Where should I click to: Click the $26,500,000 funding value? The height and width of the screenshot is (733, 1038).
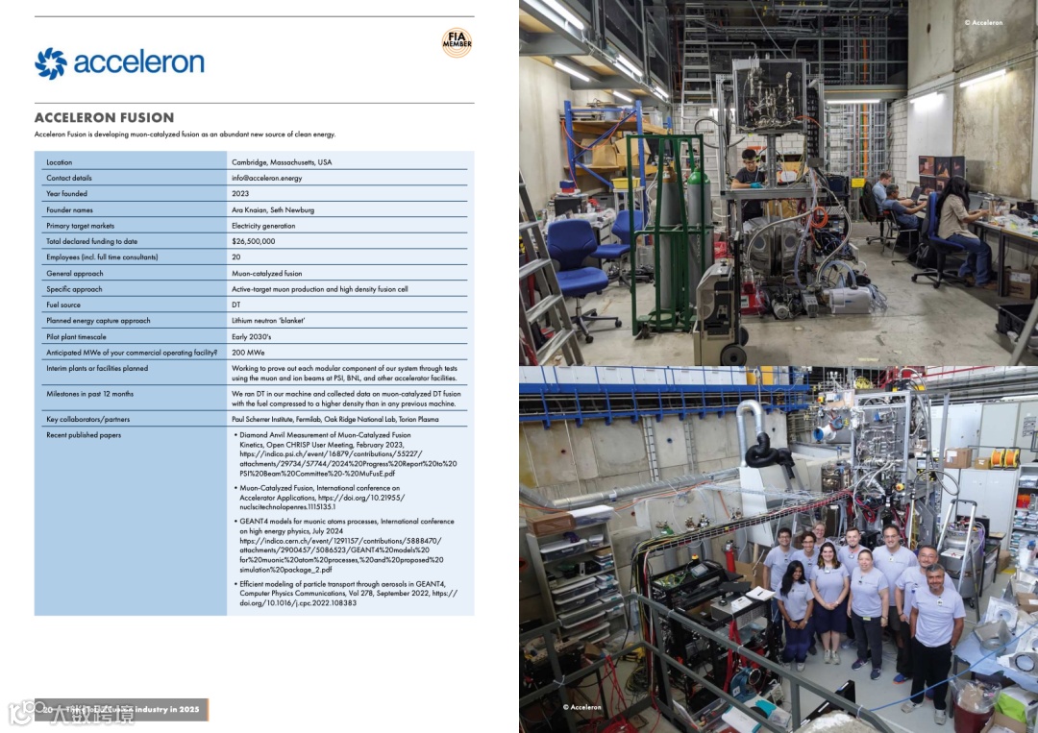254,241
